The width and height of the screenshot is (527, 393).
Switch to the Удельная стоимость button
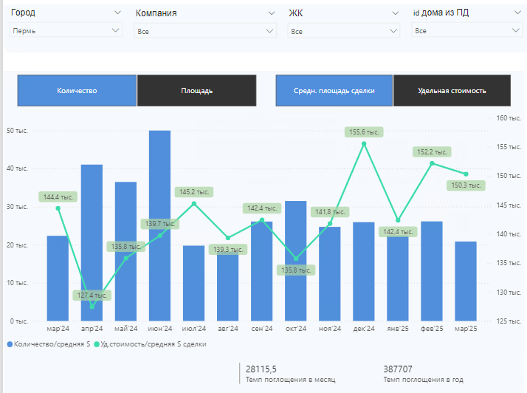point(452,91)
